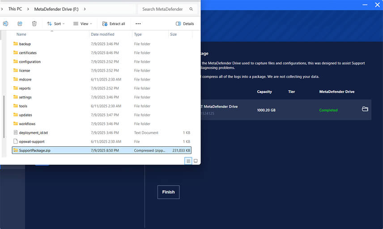Viewport: 383px width, 229px height.
Task: Click This PC in the address breadcrumb
Action: (15, 9)
